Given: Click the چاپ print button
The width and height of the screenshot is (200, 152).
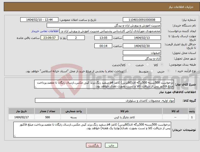Looking at the screenshot, I should point(111,145).
